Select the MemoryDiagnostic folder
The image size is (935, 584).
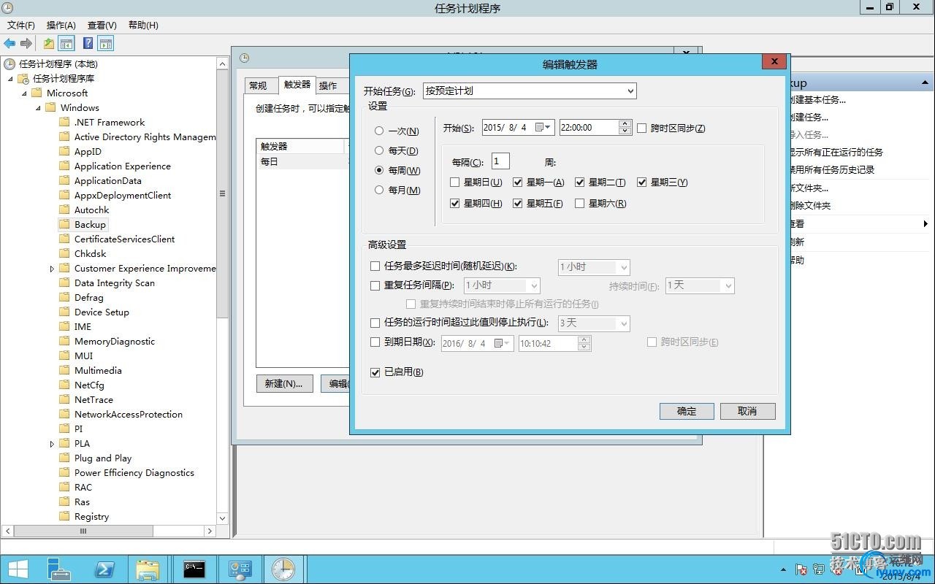115,341
